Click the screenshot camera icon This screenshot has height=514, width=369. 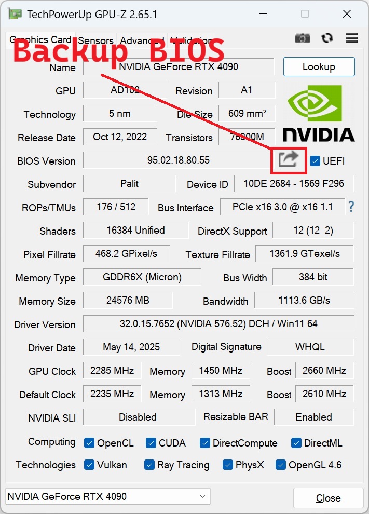pyautogui.click(x=303, y=38)
